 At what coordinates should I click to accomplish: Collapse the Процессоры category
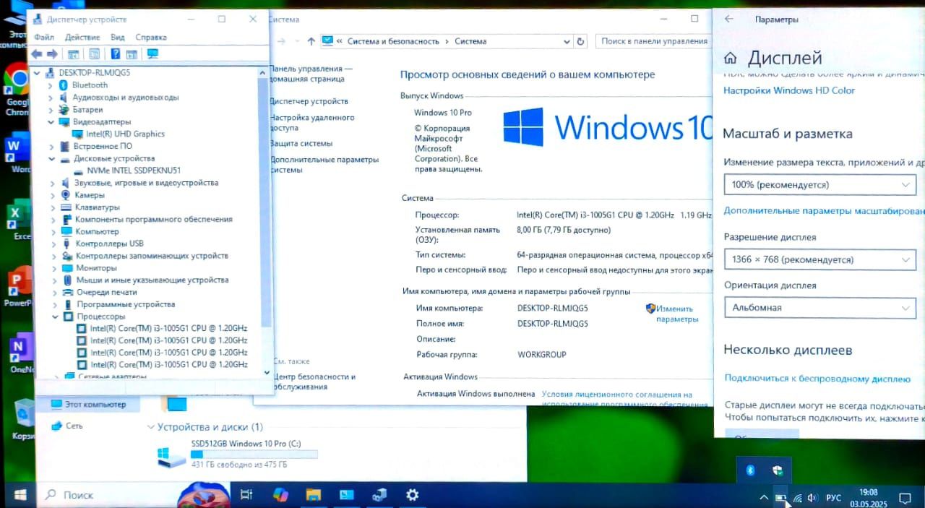point(56,317)
